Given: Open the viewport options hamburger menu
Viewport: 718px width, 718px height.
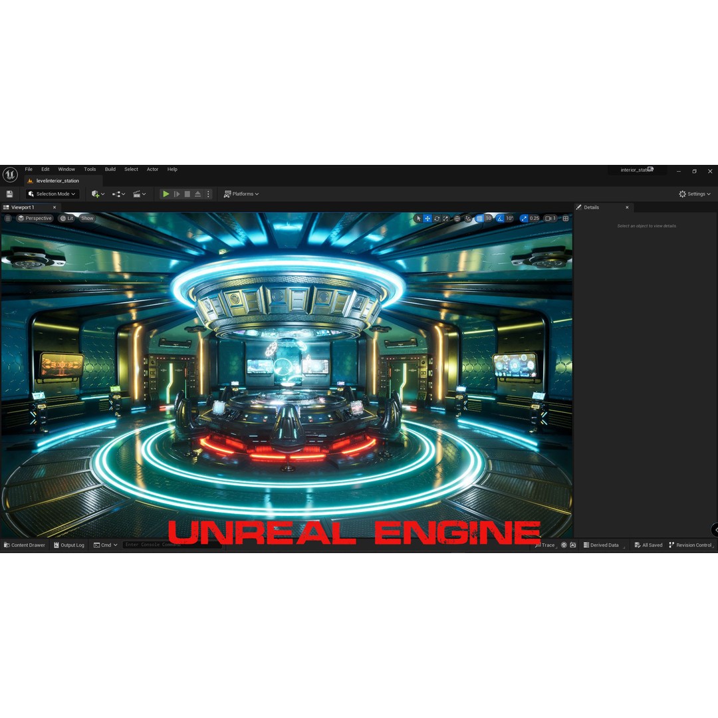Looking at the screenshot, I should click(8, 219).
